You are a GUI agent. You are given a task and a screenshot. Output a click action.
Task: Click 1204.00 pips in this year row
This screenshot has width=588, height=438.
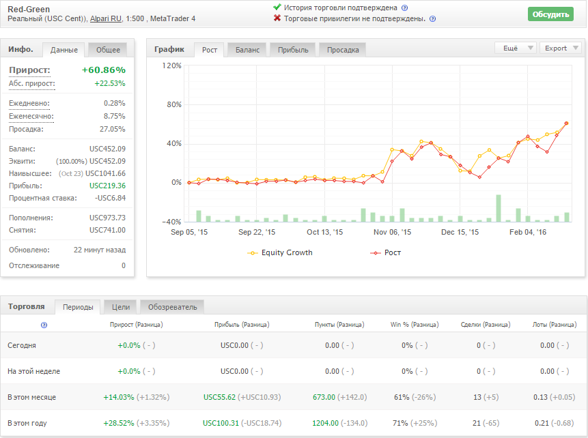(x=326, y=423)
